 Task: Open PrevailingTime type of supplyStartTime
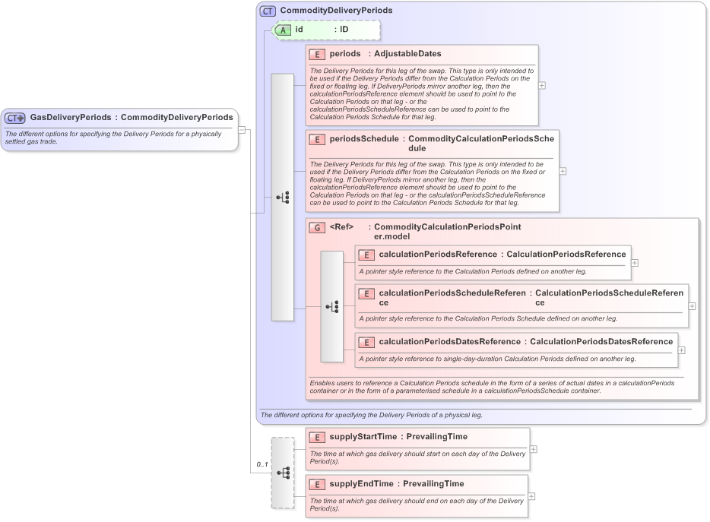tap(437, 436)
